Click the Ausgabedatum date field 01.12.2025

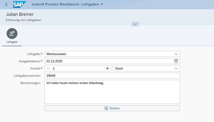(x=108, y=61)
